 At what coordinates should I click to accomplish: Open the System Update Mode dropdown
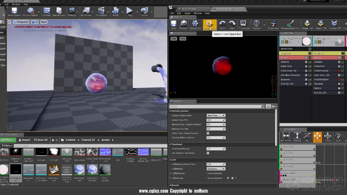tap(216, 115)
